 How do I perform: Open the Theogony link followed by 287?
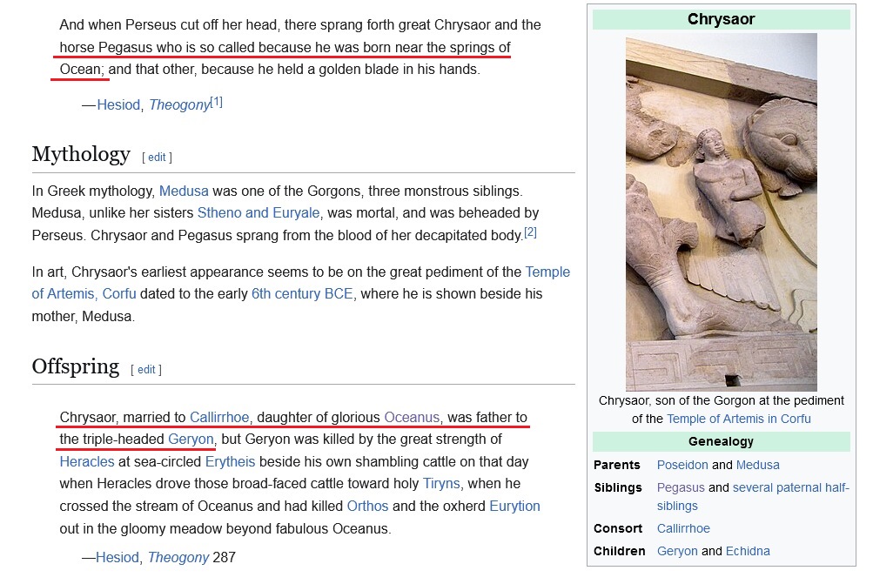click(x=178, y=557)
